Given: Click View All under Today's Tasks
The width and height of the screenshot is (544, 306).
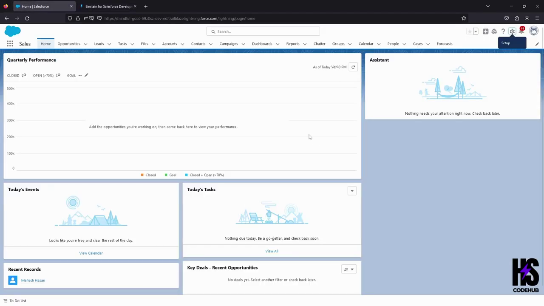Looking at the screenshot, I should pyautogui.click(x=272, y=251).
